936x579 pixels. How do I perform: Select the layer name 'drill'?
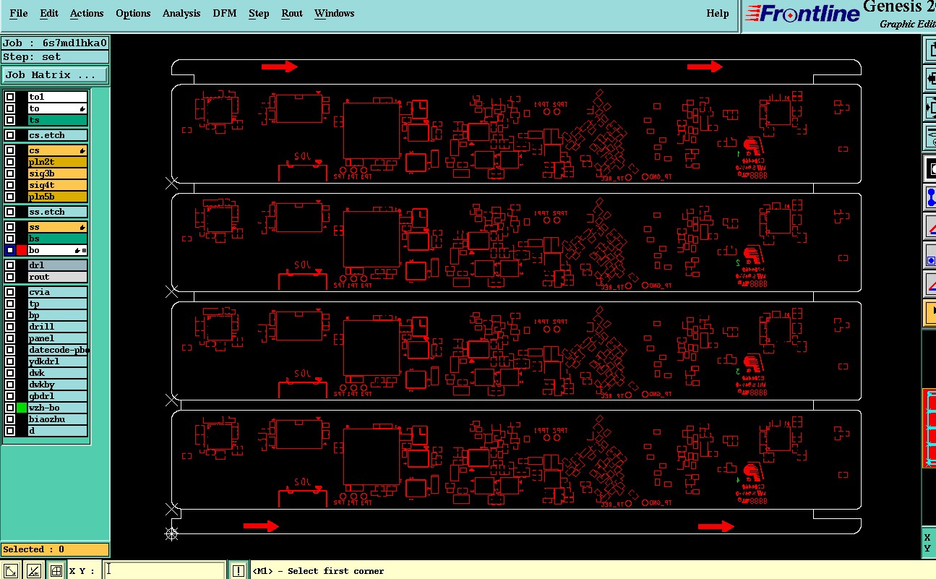[x=57, y=327]
